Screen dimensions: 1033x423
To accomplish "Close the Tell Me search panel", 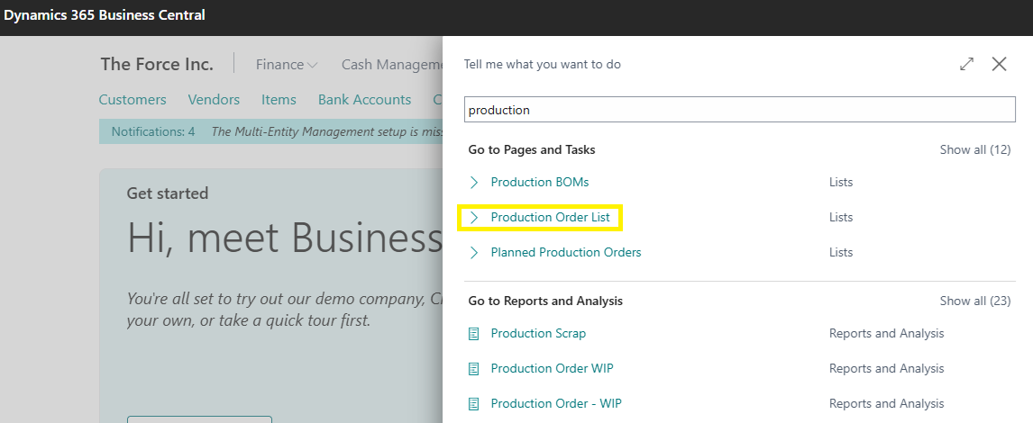I will 999,64.
